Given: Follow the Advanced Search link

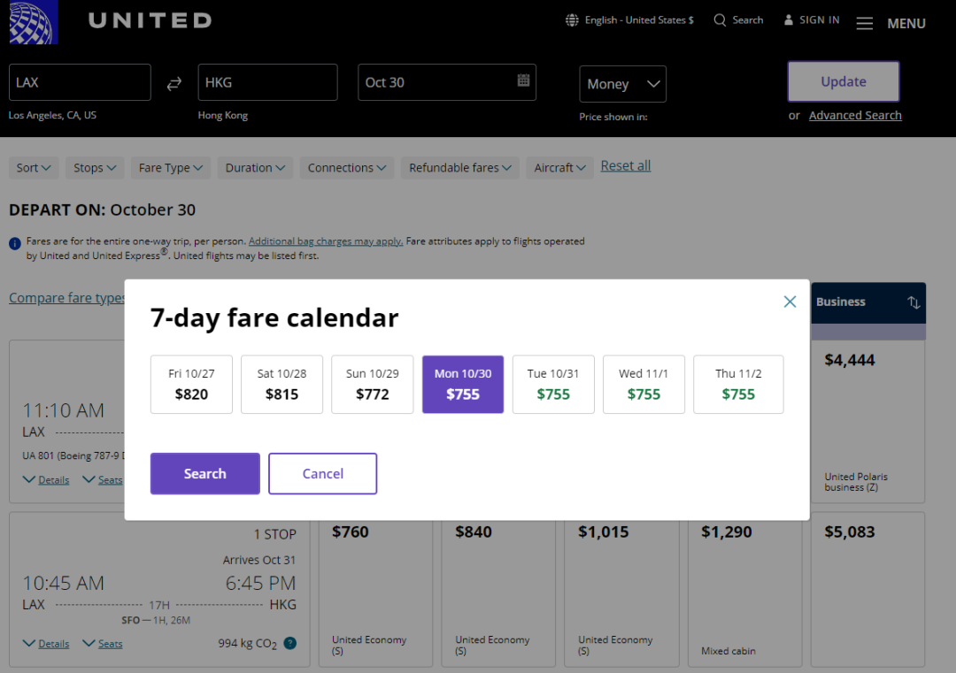Looking at the screenshot, I should (x=855, y=116).
